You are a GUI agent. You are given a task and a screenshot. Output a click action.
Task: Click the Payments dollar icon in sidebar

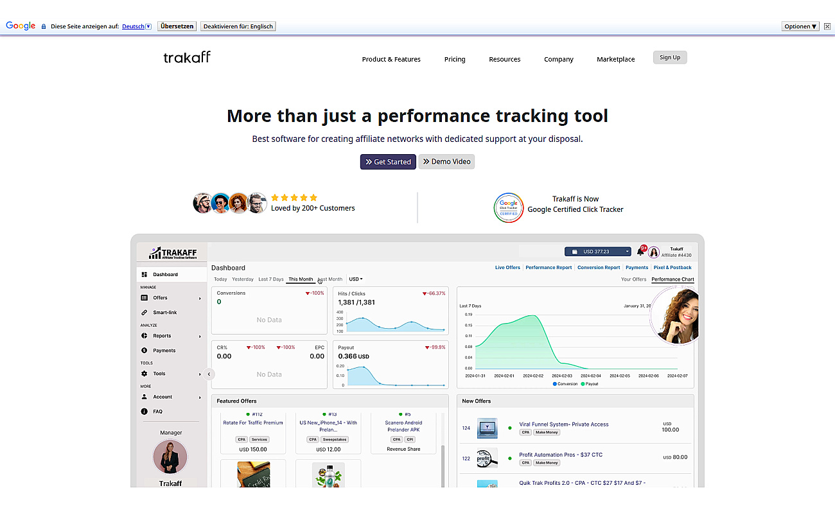(145, 351)
